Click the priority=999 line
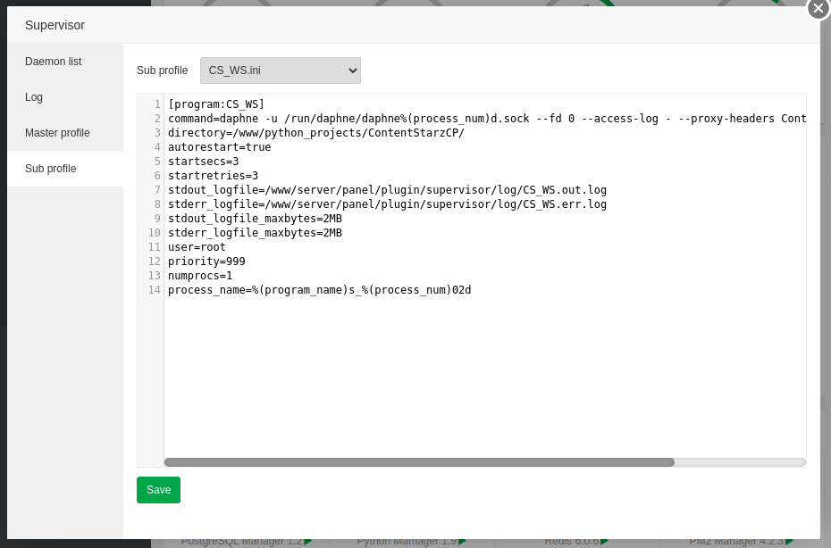 pos(206,262)
